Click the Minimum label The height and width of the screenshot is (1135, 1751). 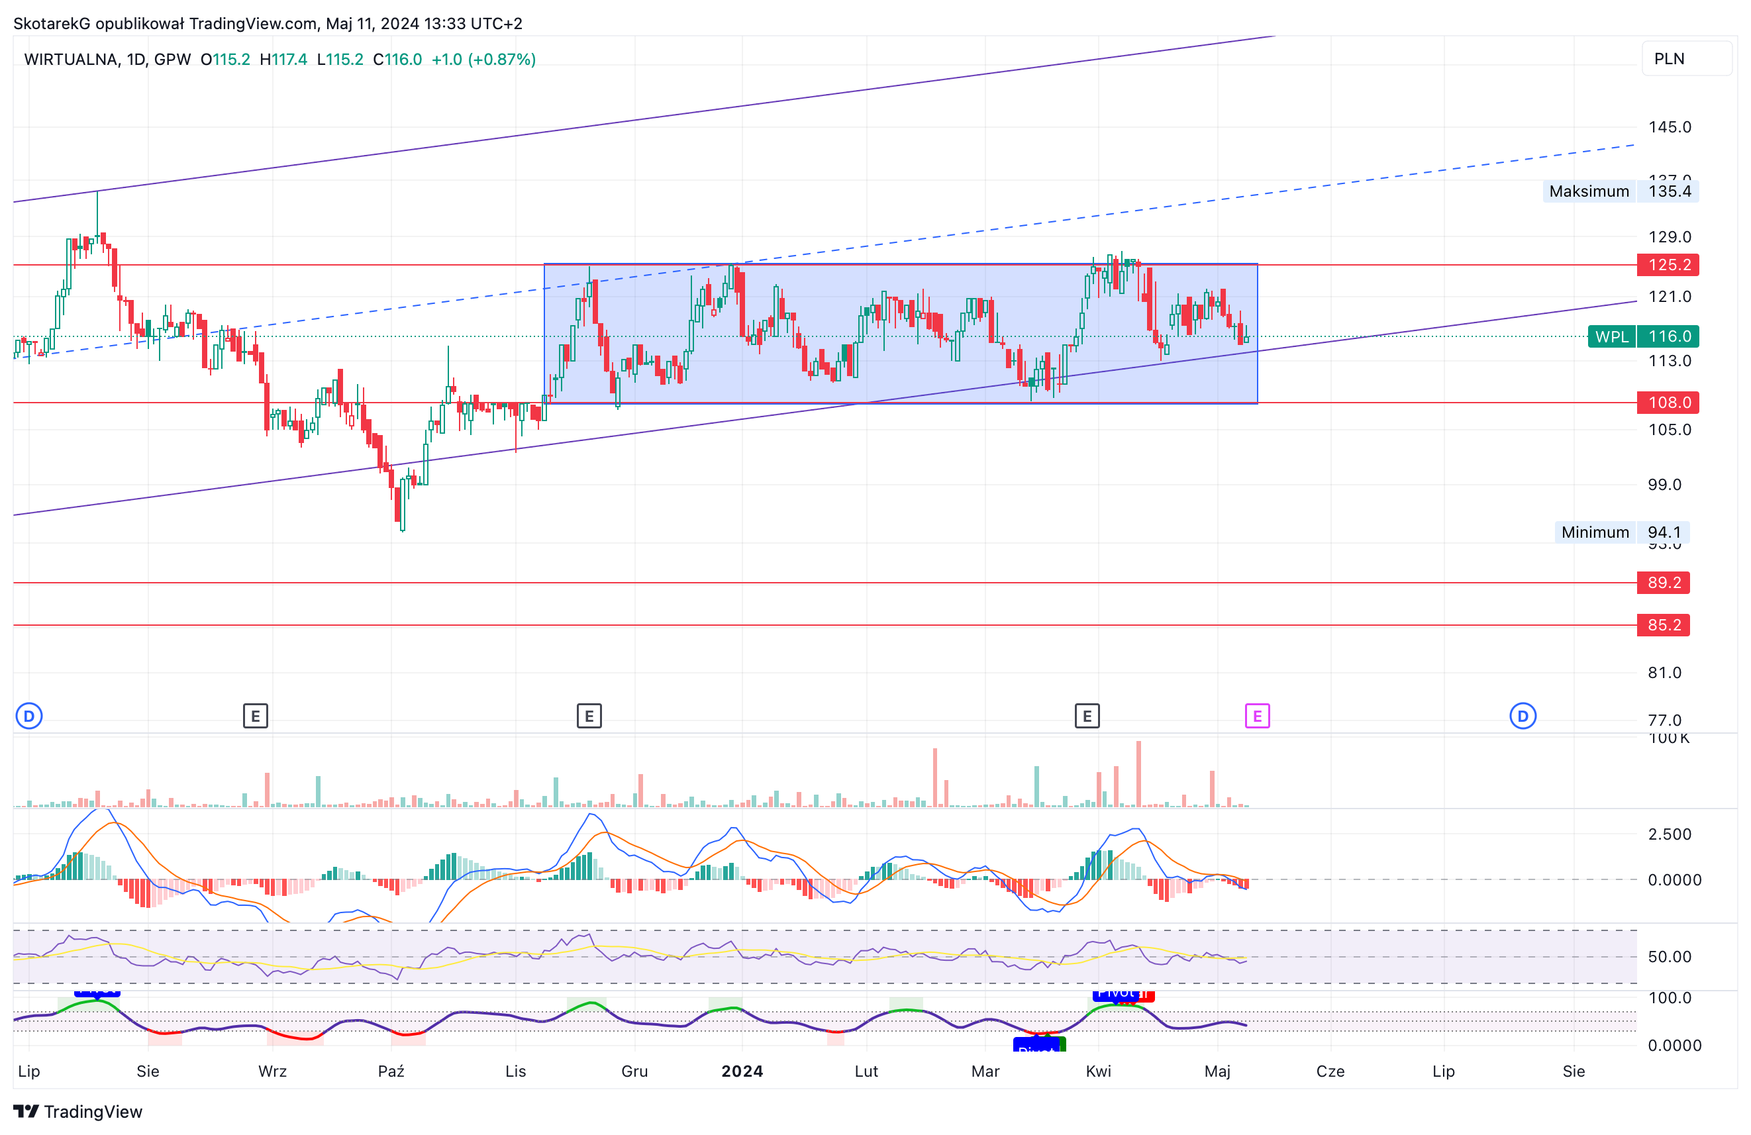(x=1595, y=532)
